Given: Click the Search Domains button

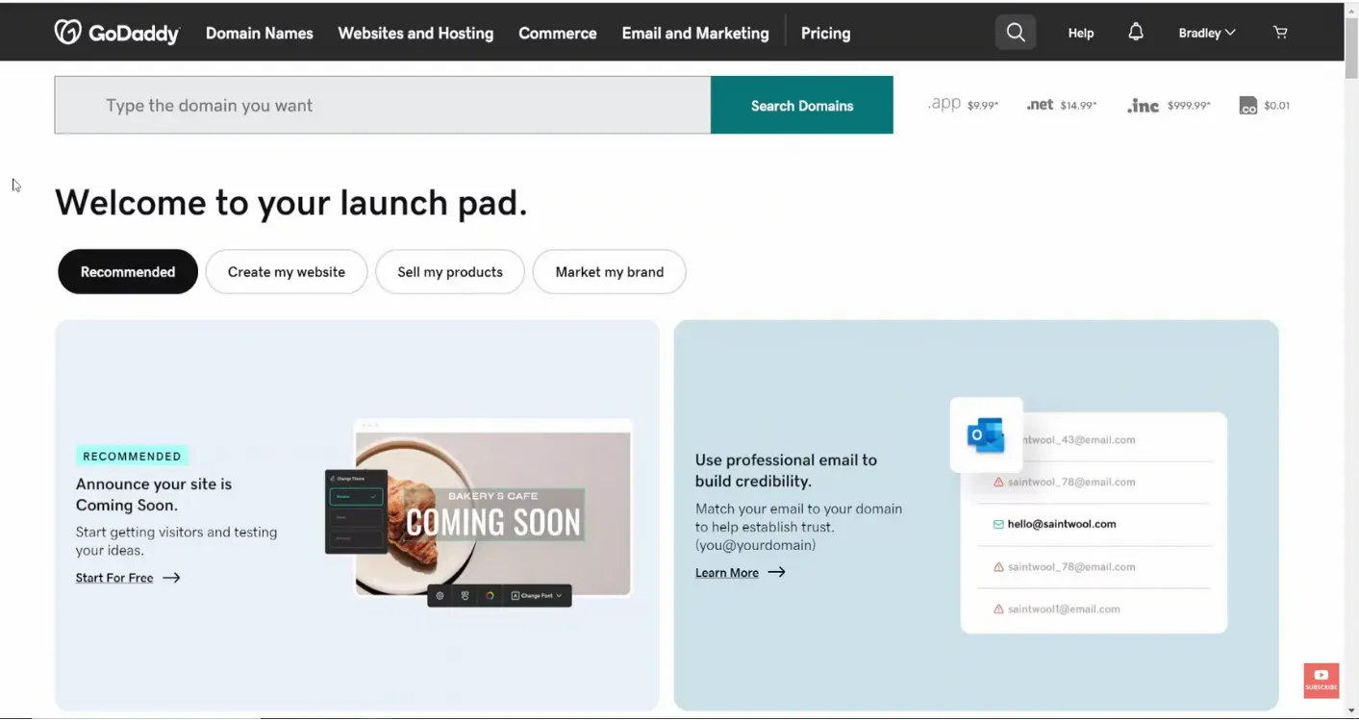Looking at the screenshot, I should pyautogui.click(x=802, y=105).
